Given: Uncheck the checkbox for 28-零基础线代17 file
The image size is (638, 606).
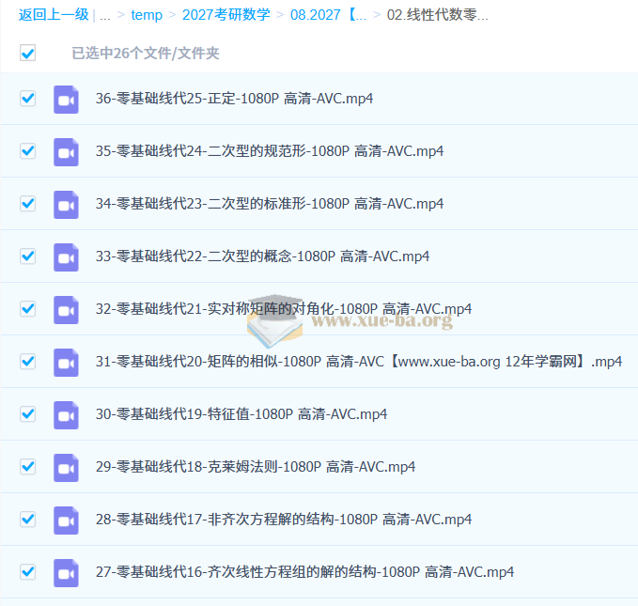Looking at the screenshot, I should click(x=28, y=519).
